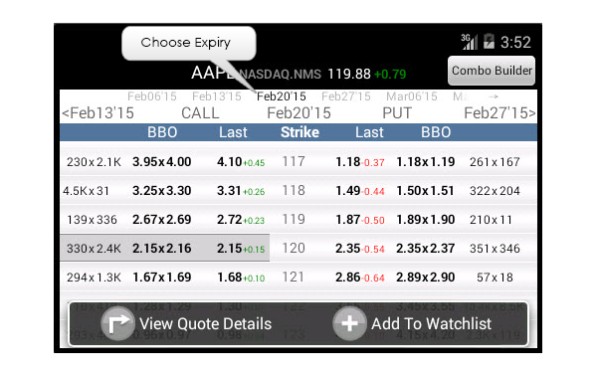This screenshot has height=375, width=597.
Task: Tap strike price 119
Action: tap(294, 219)
